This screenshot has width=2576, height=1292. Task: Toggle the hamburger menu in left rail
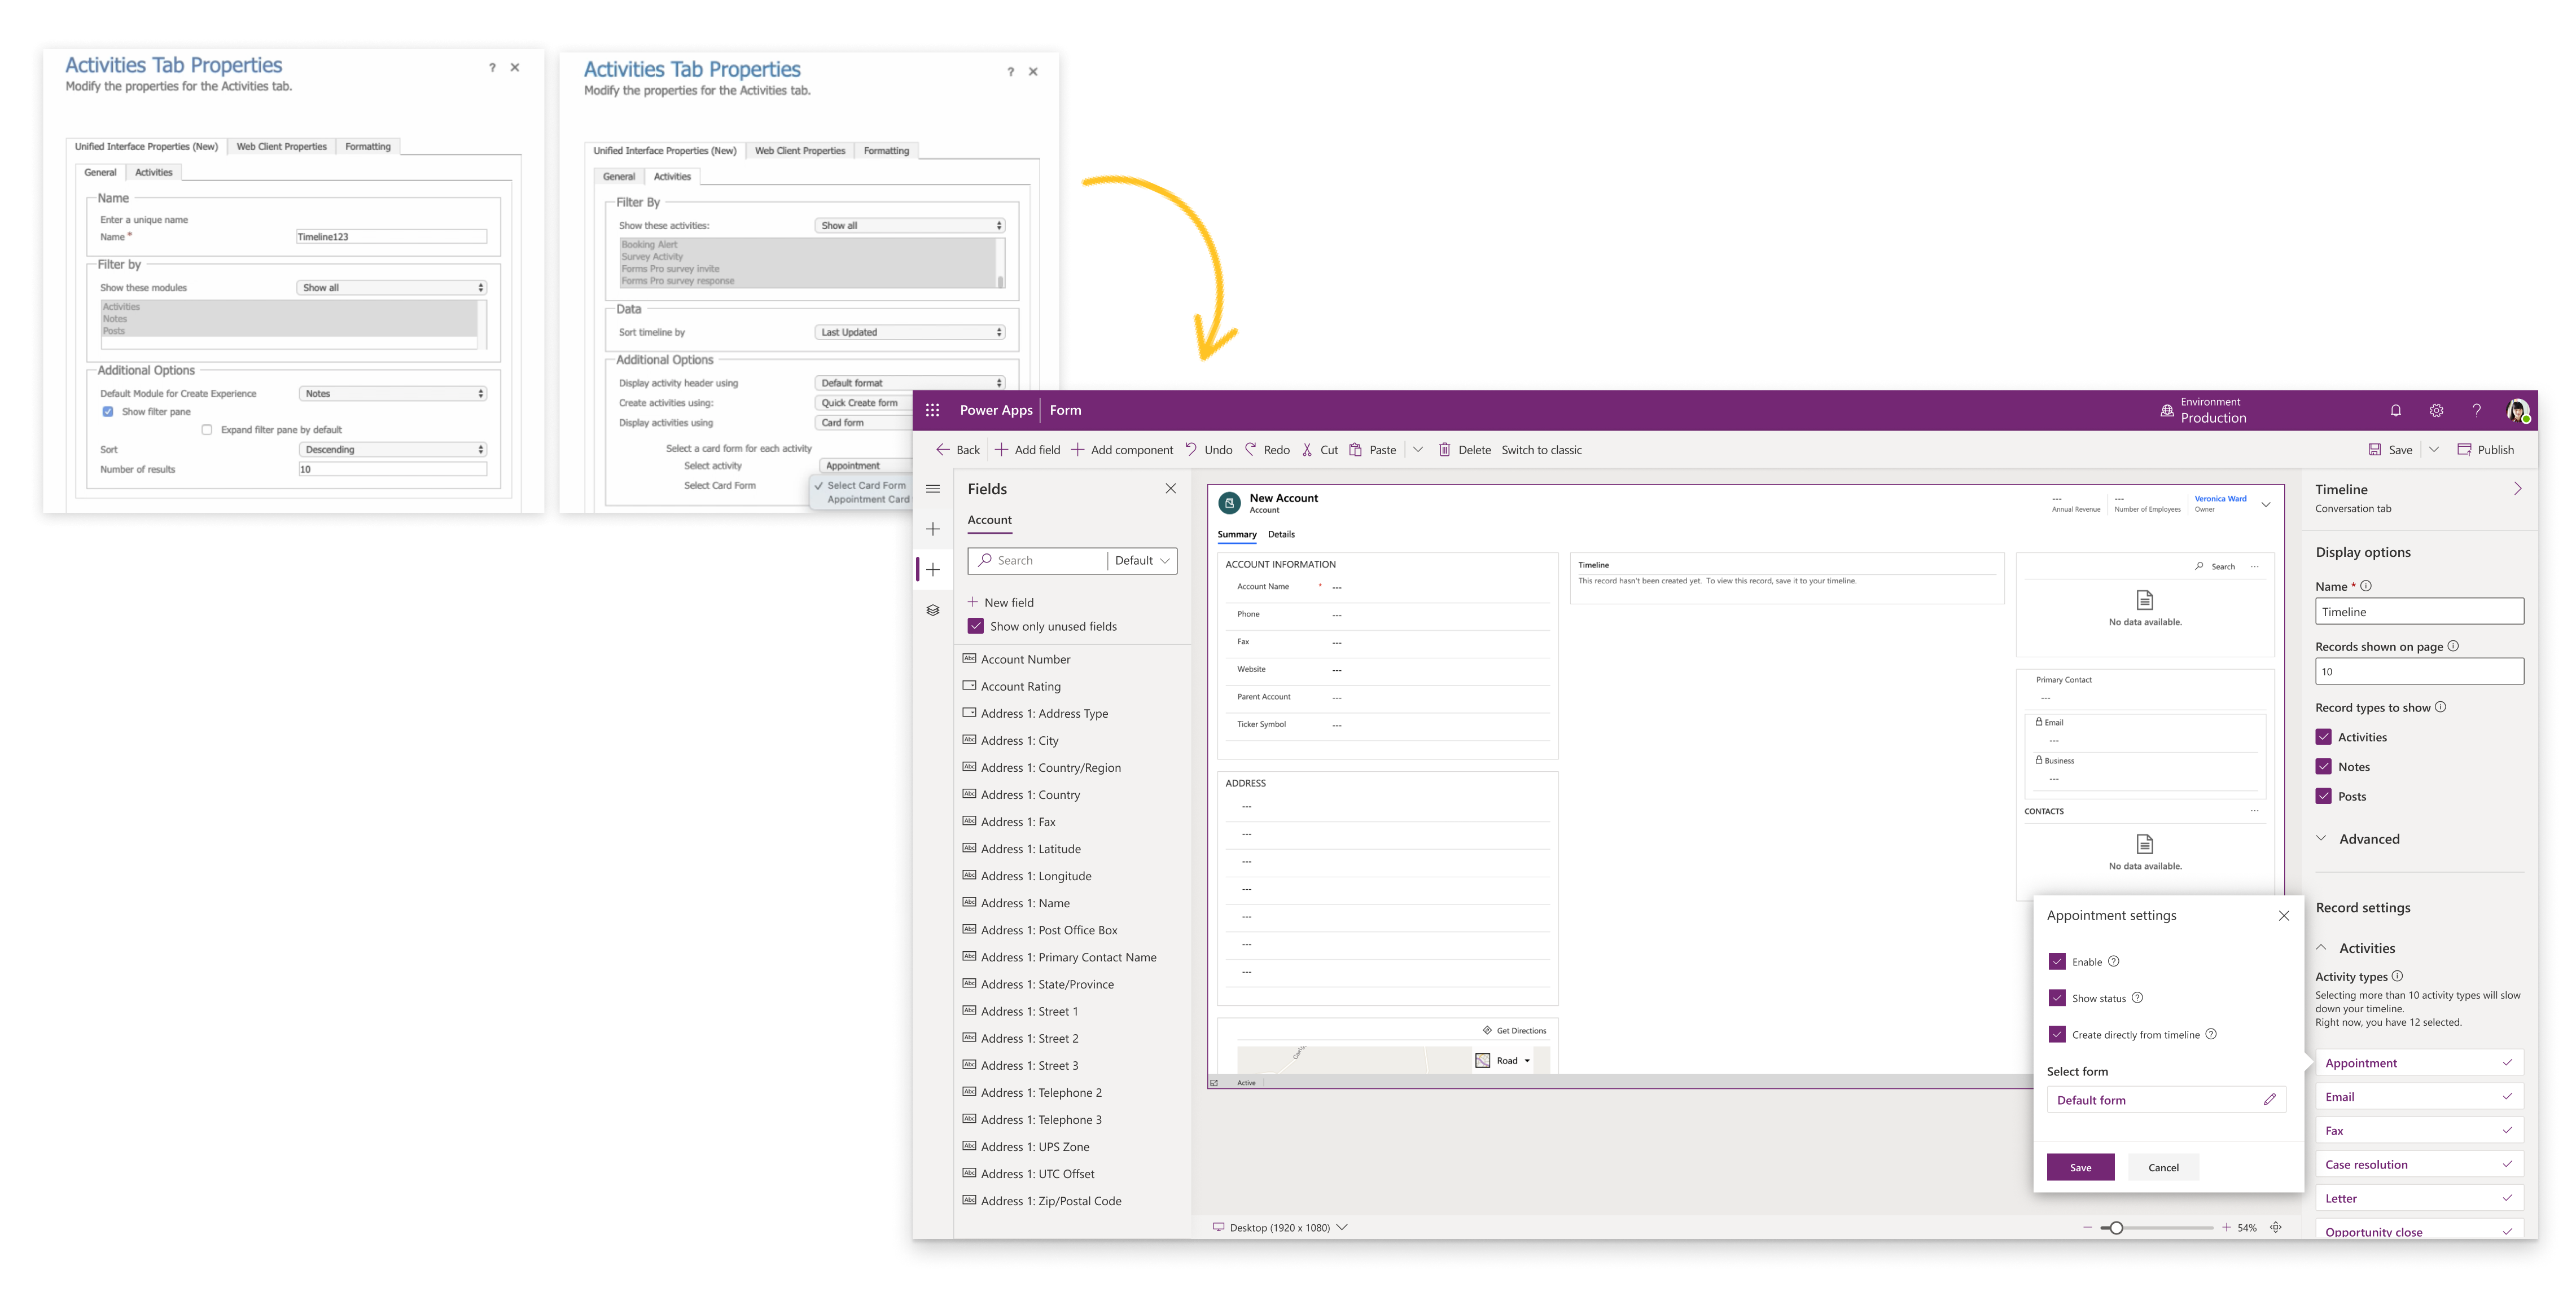(x=932, y=489)
